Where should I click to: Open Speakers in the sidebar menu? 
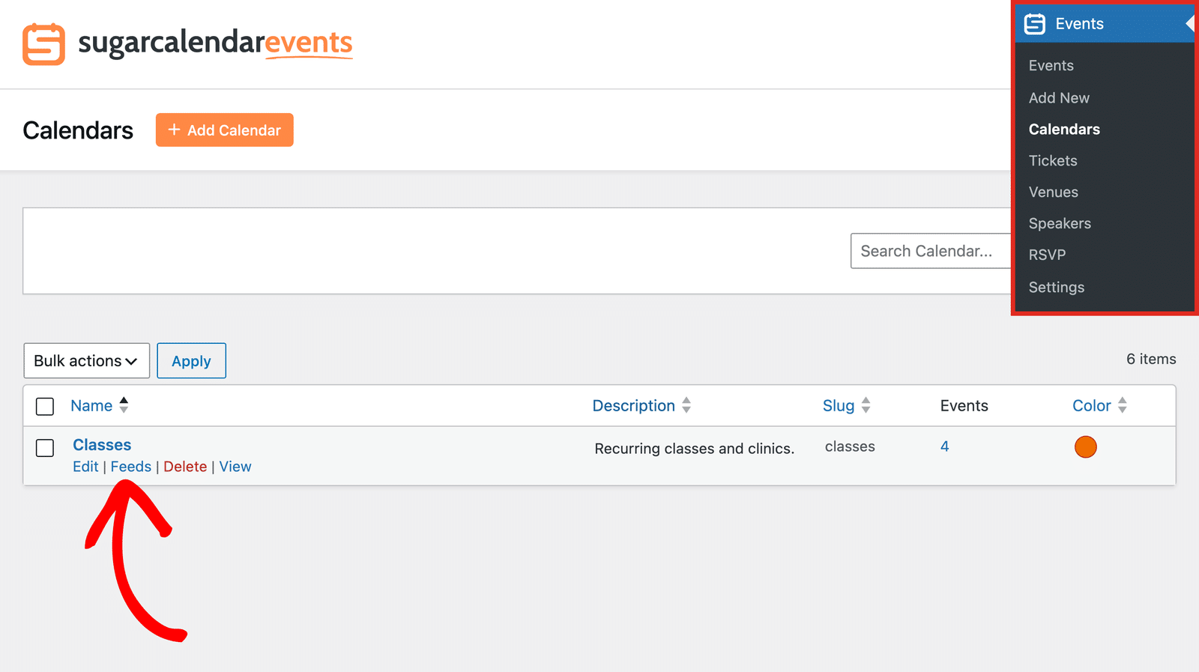click(x=1060, y=224)
